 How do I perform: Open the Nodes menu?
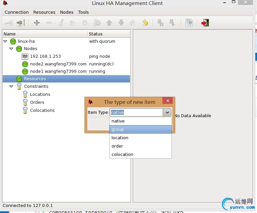pos(67,12)
